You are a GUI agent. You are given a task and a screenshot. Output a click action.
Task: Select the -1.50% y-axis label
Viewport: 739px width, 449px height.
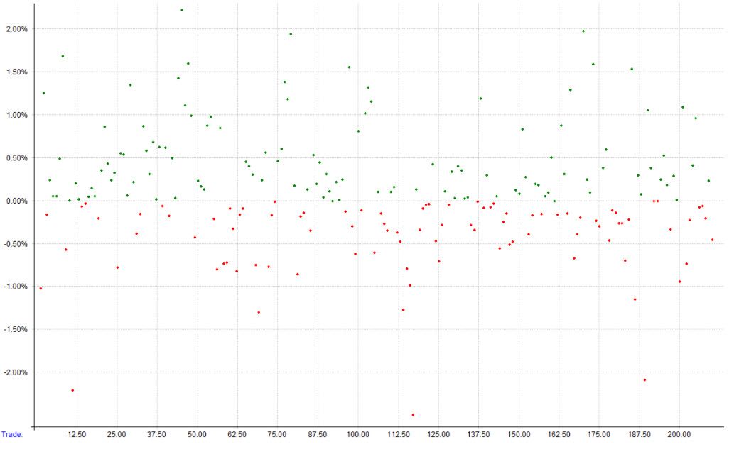coord(16,329)
